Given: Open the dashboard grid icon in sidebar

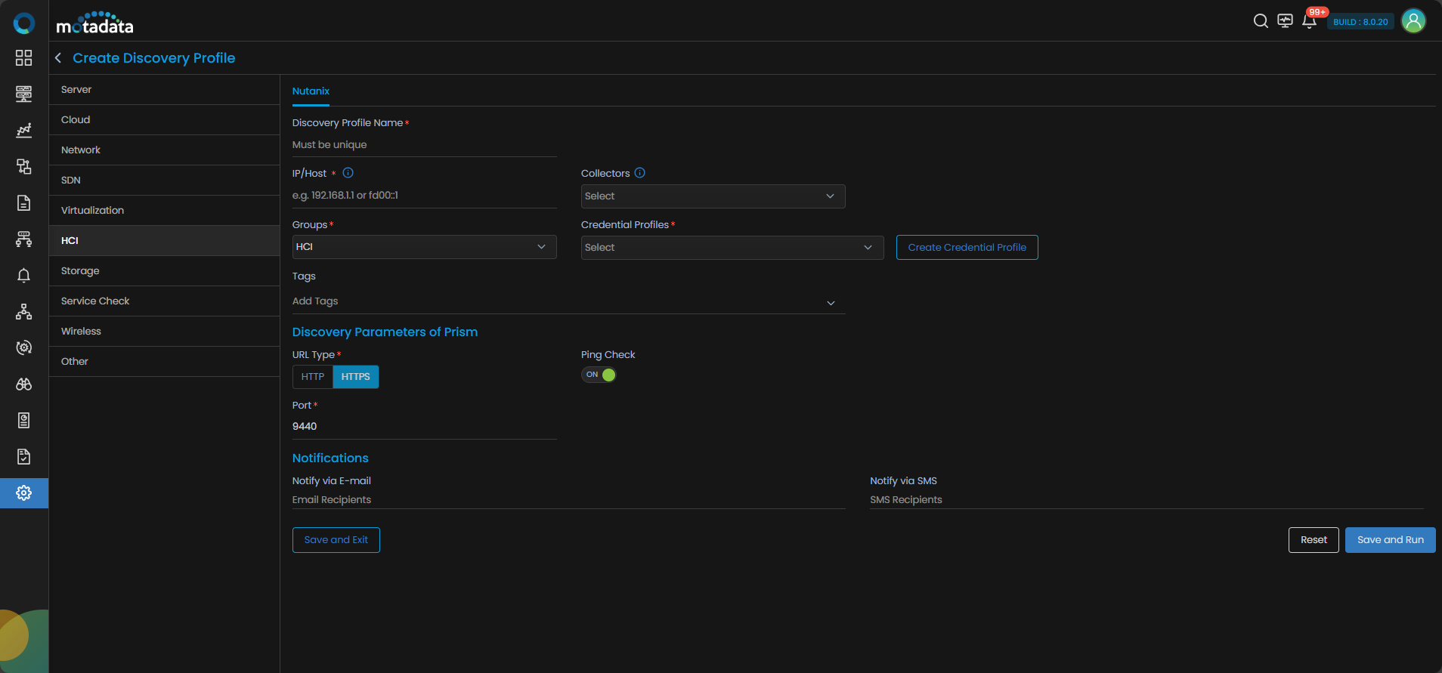Looking at the screenshot, I should (x=23, y=58).
